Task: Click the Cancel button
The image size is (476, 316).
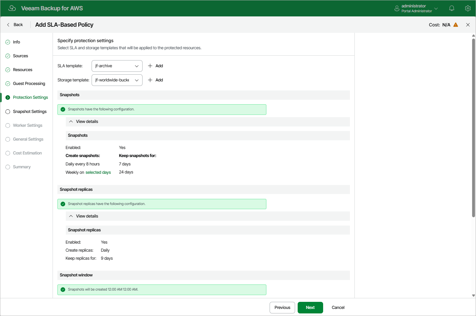Action: click(338, 308)
